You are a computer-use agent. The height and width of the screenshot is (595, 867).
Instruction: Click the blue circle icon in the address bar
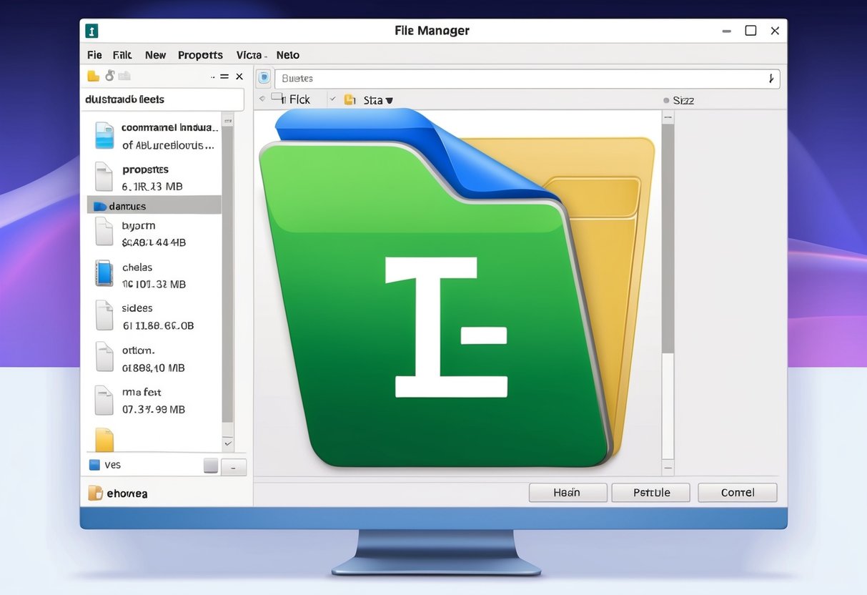[x=264, y=78]
